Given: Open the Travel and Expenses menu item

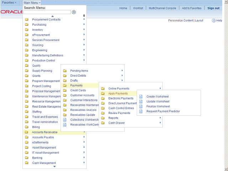Looking at the screenshot, I should click(x=45, y=117).
